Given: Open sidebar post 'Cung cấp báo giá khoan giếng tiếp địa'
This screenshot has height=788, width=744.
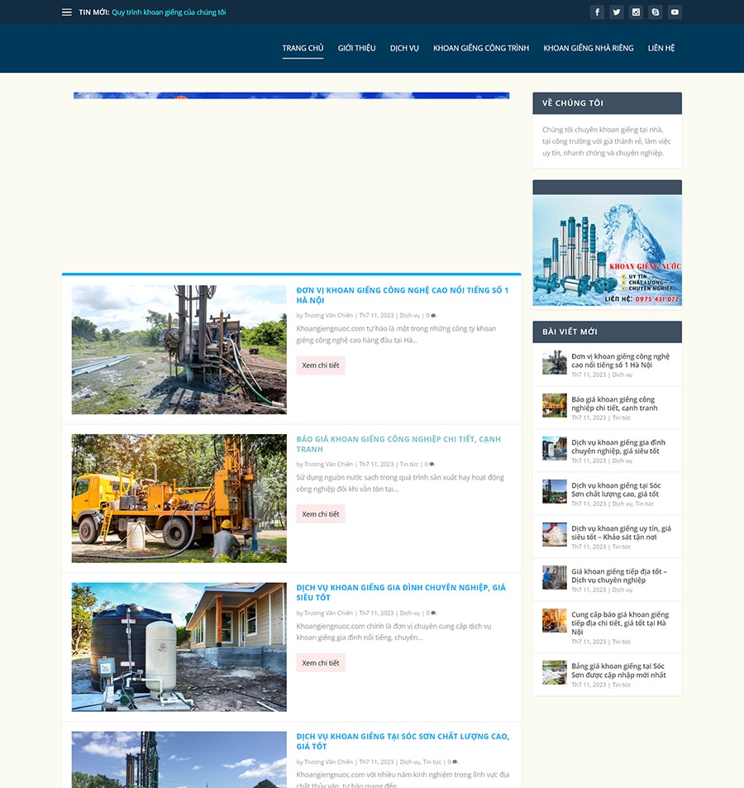Looking at the screenshot, I should 620,623.
